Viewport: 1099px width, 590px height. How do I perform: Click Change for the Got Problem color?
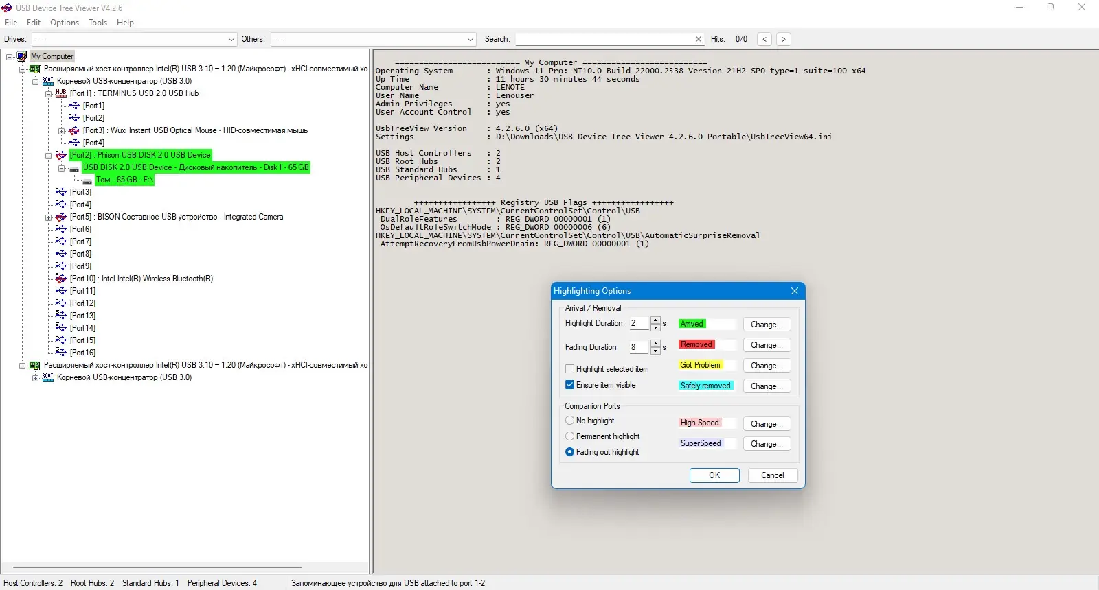click(x=767, y=366)
